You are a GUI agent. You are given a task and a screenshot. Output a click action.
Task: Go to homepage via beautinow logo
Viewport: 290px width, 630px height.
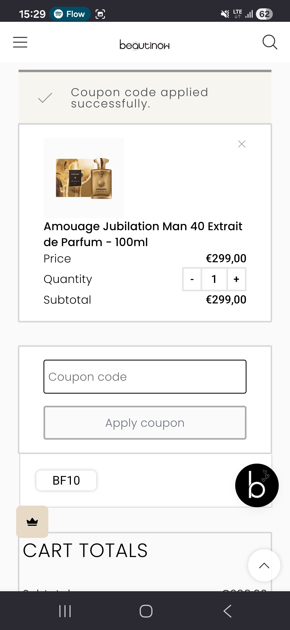(144, 45)
